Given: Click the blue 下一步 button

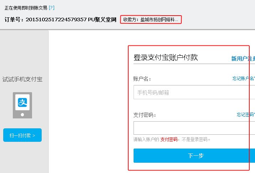Looking at the screenshot, I should pos(194,156).
